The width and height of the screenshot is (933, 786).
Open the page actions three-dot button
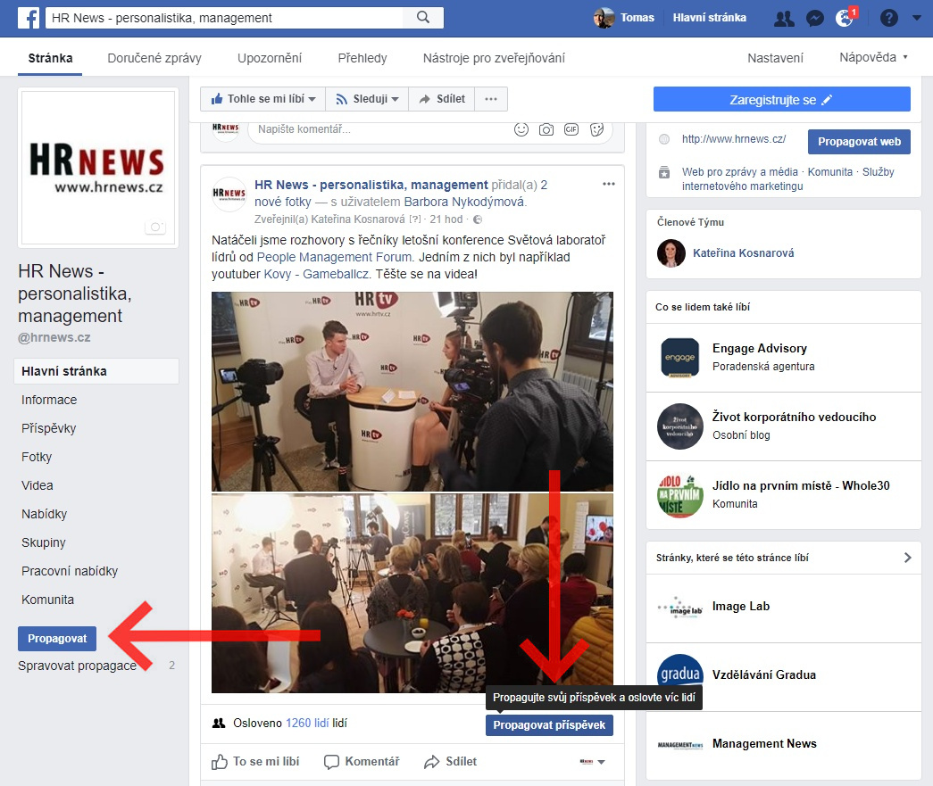coord(491,99)
